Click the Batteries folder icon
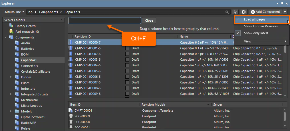The height and width of the screenshot is (131, 290). pos(17,49)
